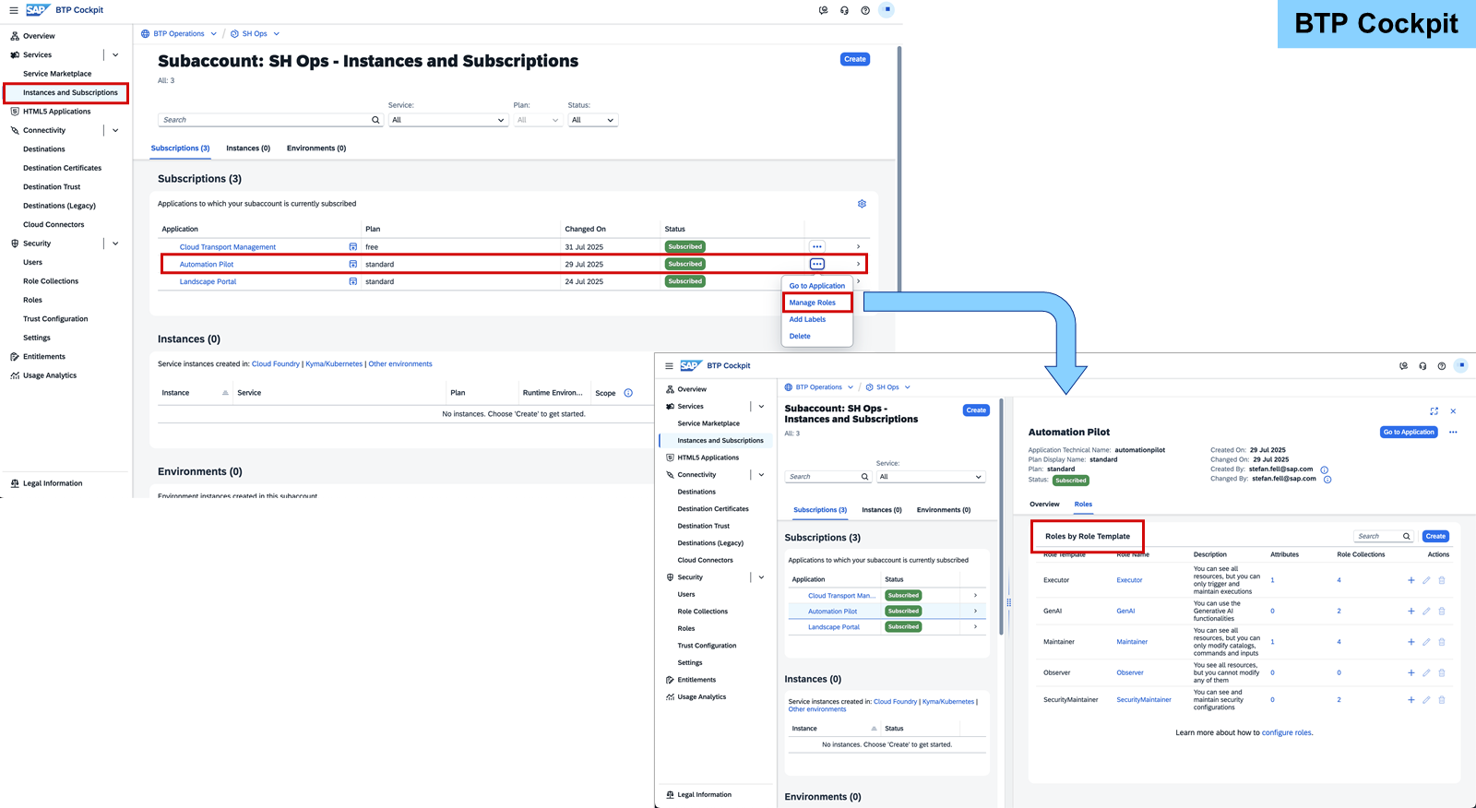Screen dimensions: 1476x808
Task: Open the three-dot menu for Cloud Transport Management
Action: click(816, 247)
